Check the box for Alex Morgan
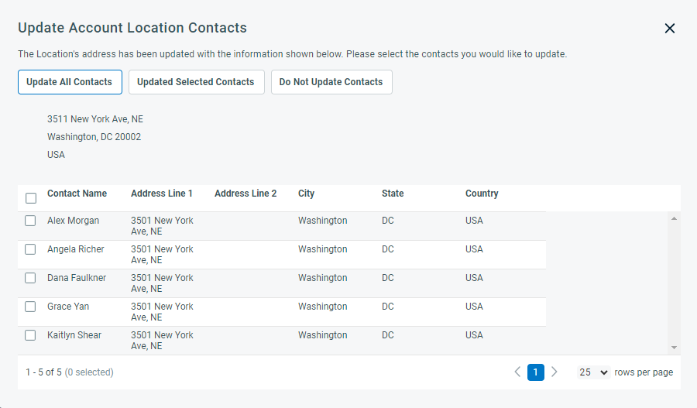The height and width of the screenshot is (408, 697). click(30, 221)
